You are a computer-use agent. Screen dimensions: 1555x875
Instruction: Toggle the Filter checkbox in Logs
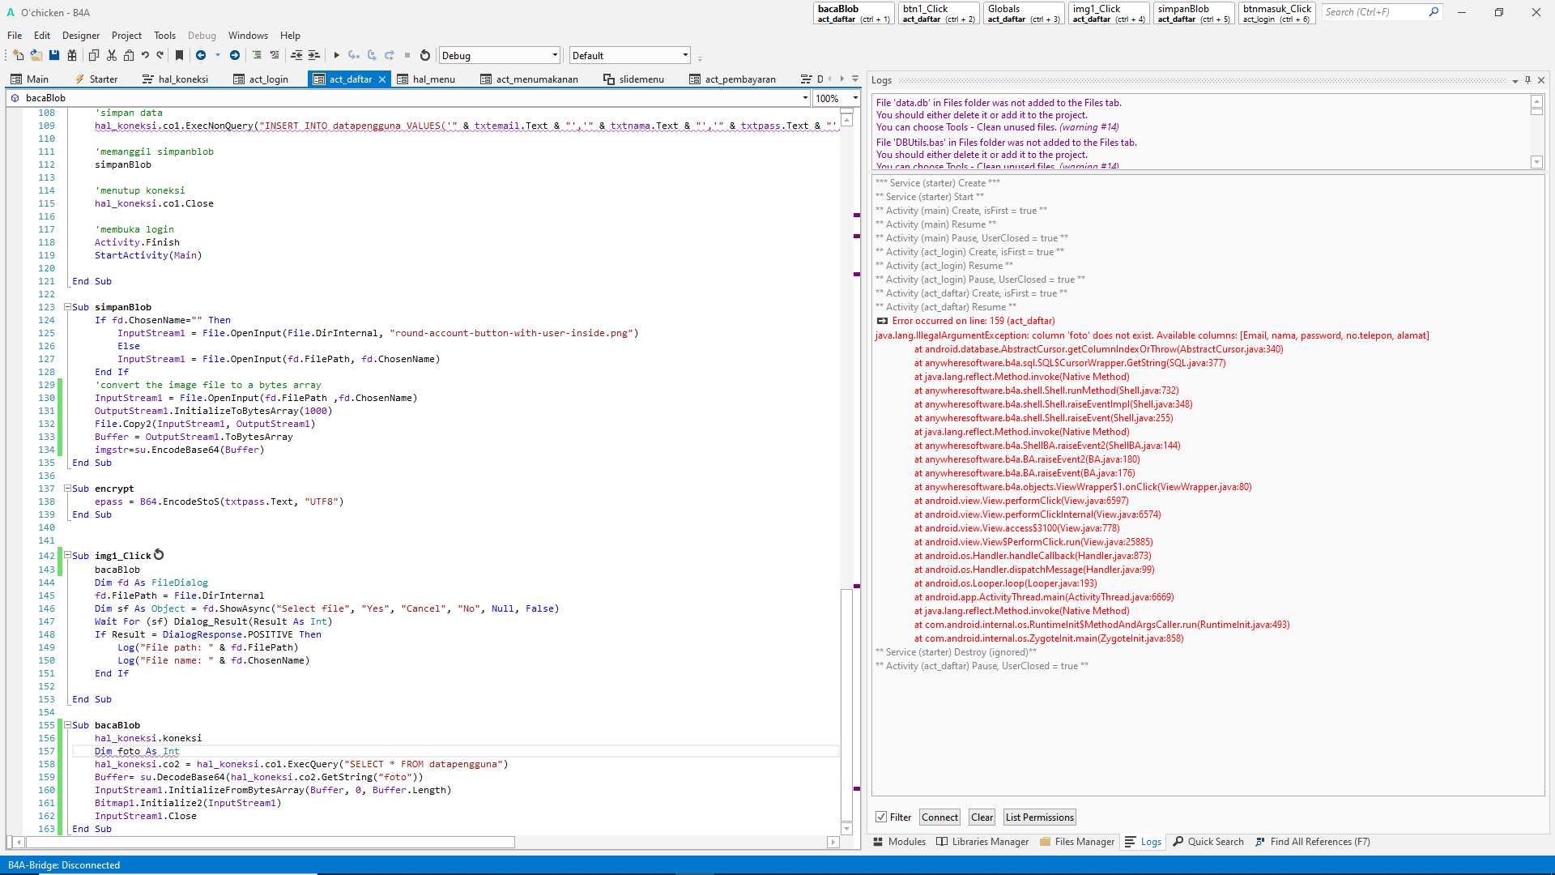(881, 817)
